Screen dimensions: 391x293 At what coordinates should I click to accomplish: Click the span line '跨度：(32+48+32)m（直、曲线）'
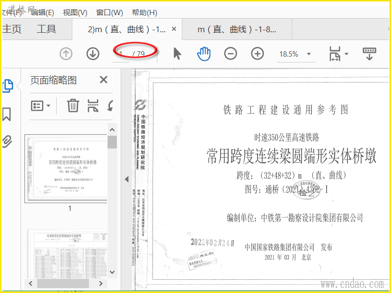click(x=292, y=176)
